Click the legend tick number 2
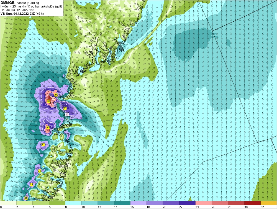277x209 pixels. point(17,207)
